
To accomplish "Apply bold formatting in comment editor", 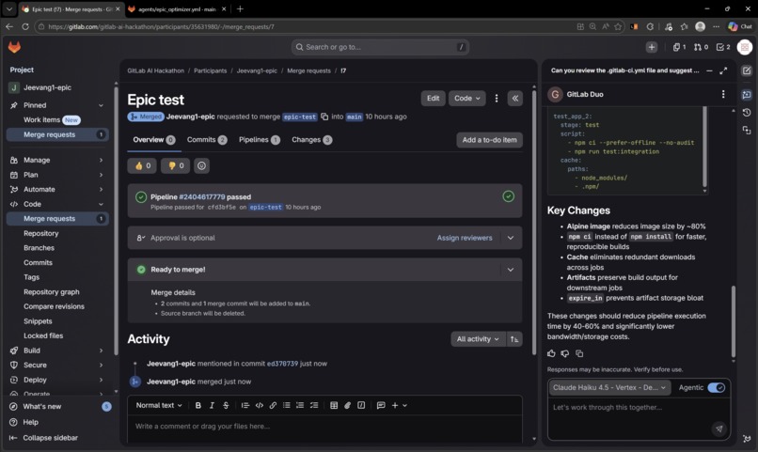I will point(197,405).
